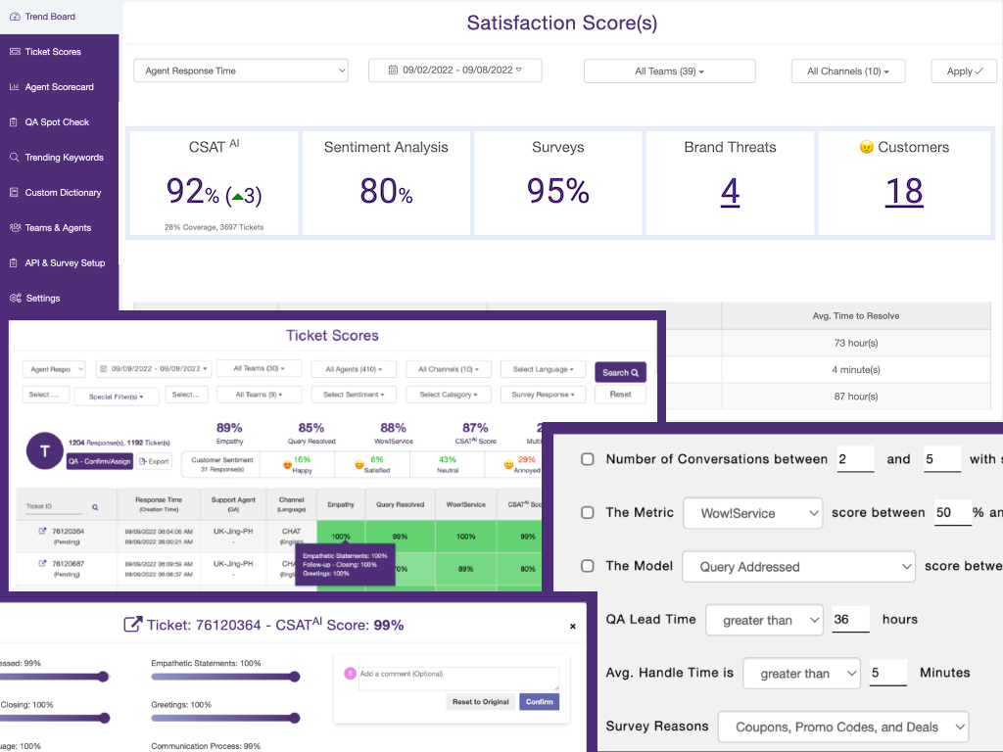Click the Settings gears icon in sidebar
Viewport: 1003px width, 752px height.
[14, 299]
